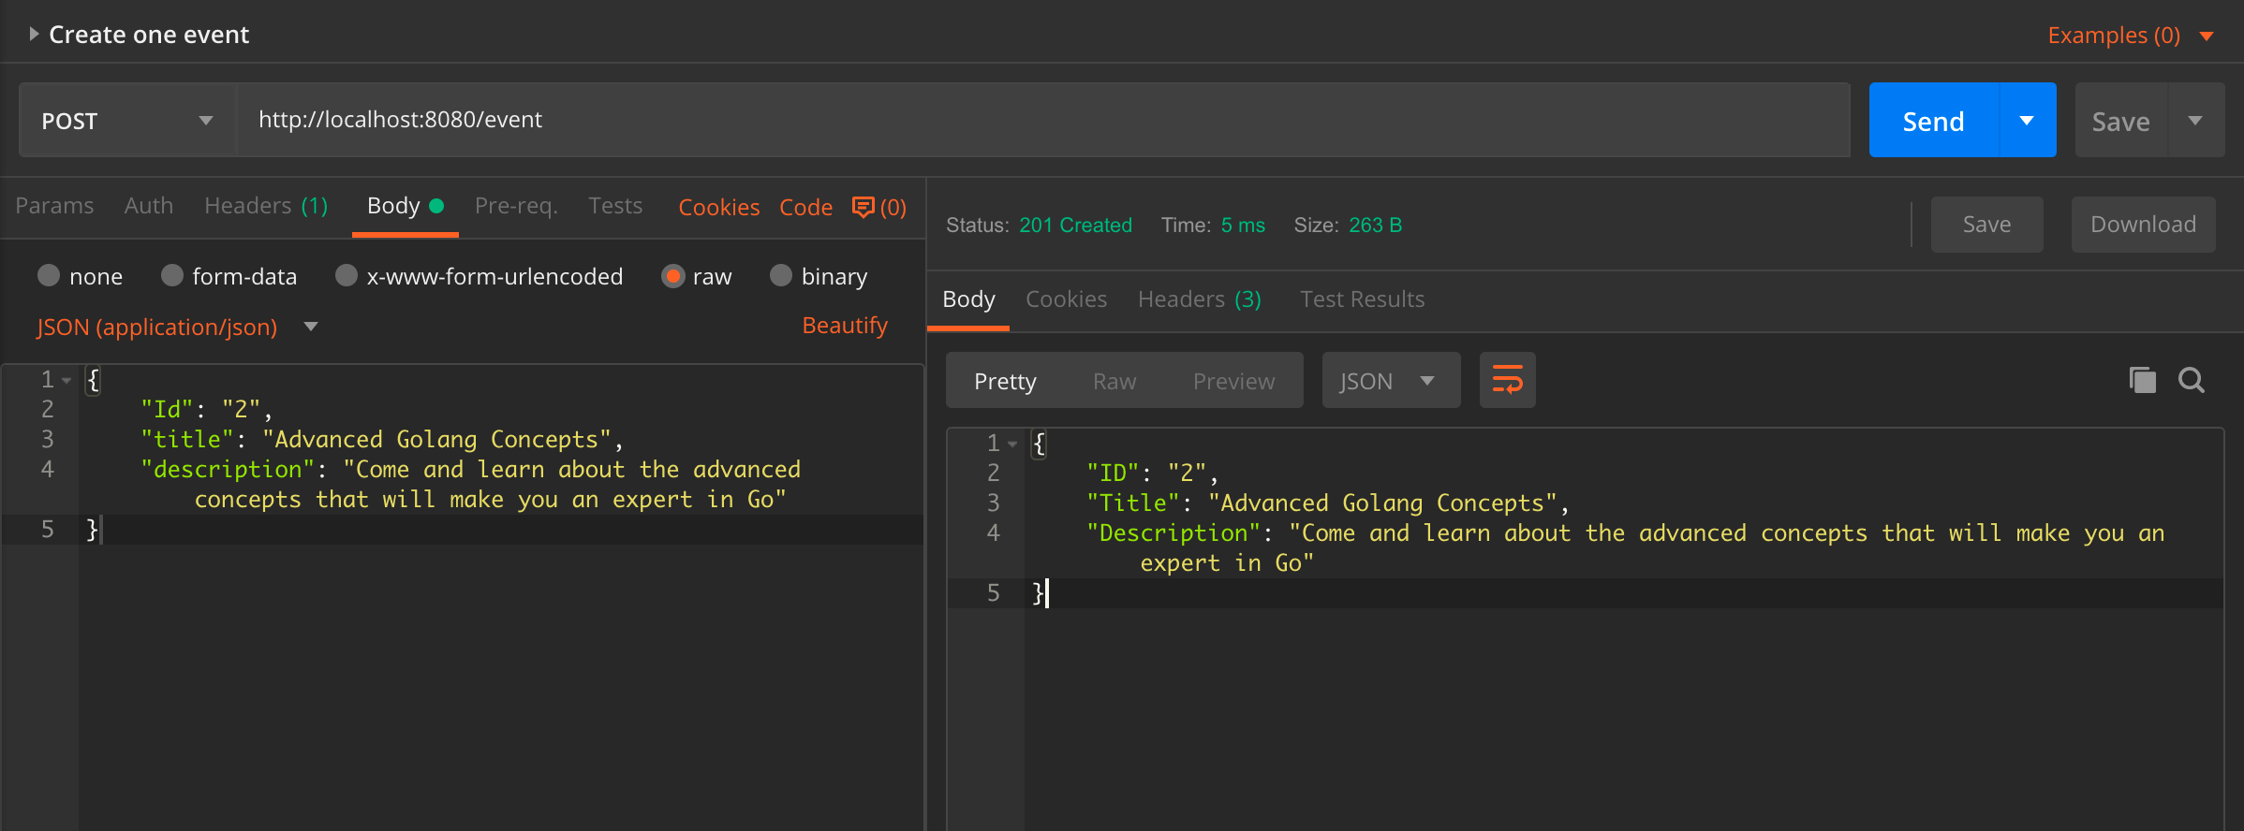Collapse the response JSON using line 1 fold arrow
Screen dimensions: 2244x831
click(1012, 444)
